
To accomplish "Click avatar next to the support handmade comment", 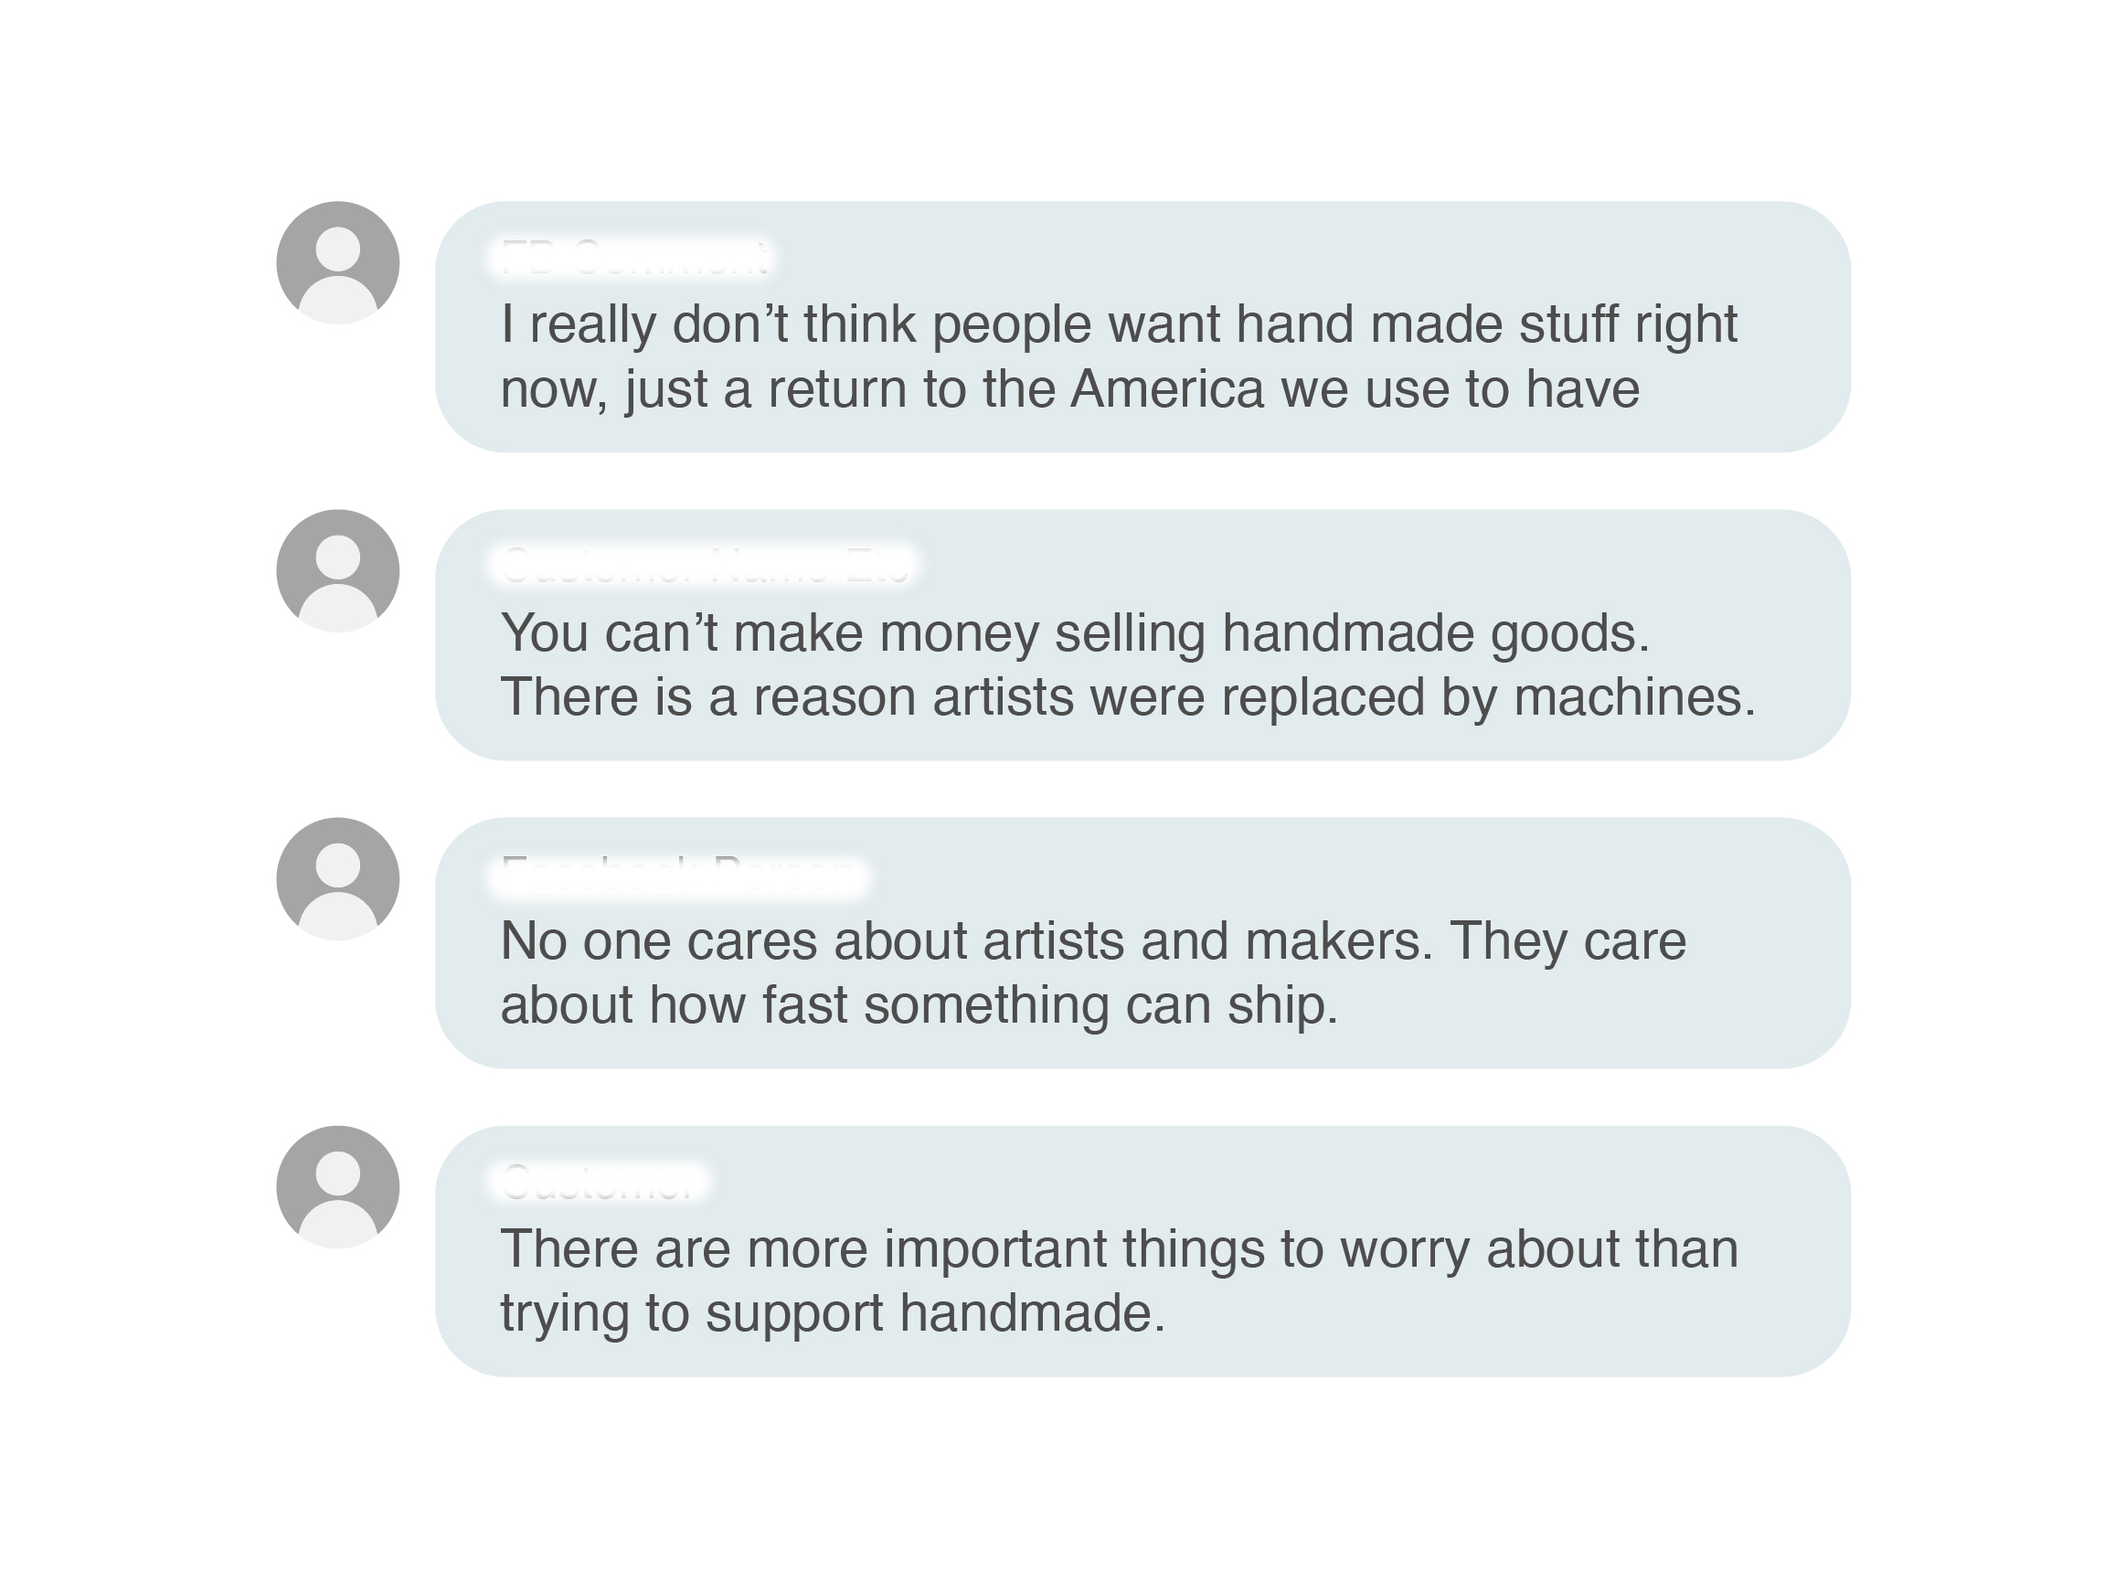I will click(x=337, y=1186).
